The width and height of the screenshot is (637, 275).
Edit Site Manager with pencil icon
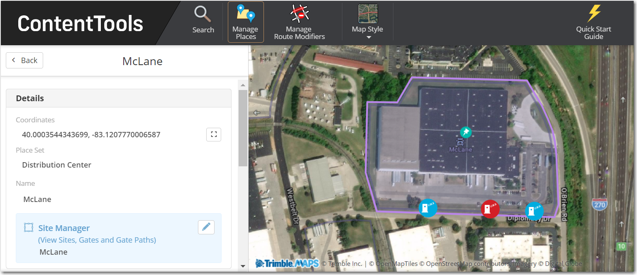[x=206, y=227]
